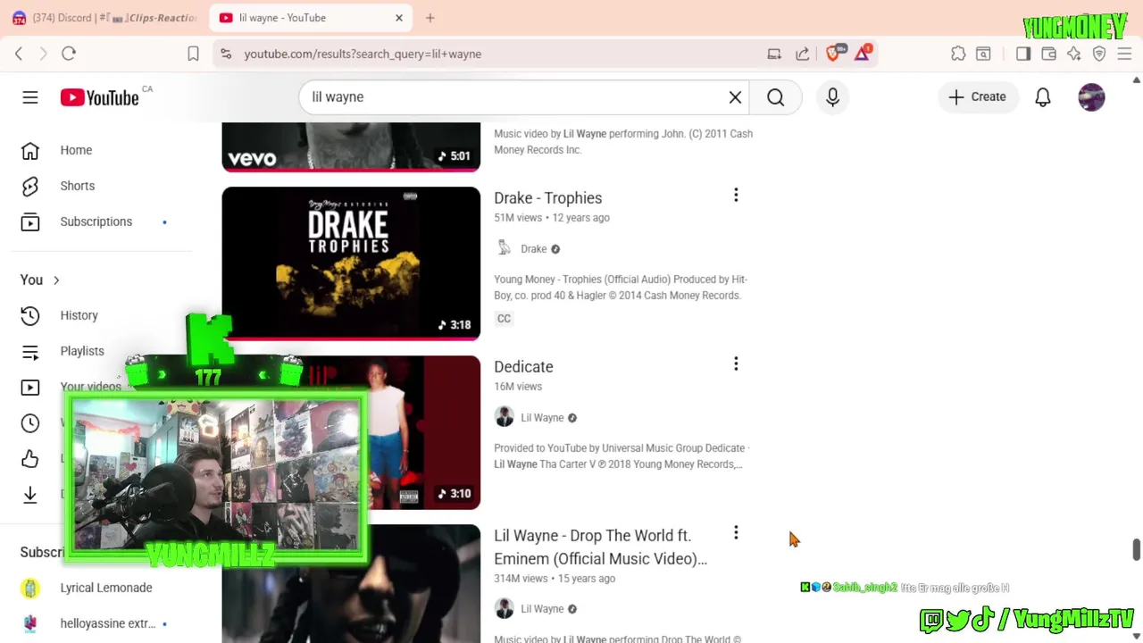1143x643 pixels.
Task: Click the CC badge under Trophies
Action: [x=505, y=319]
